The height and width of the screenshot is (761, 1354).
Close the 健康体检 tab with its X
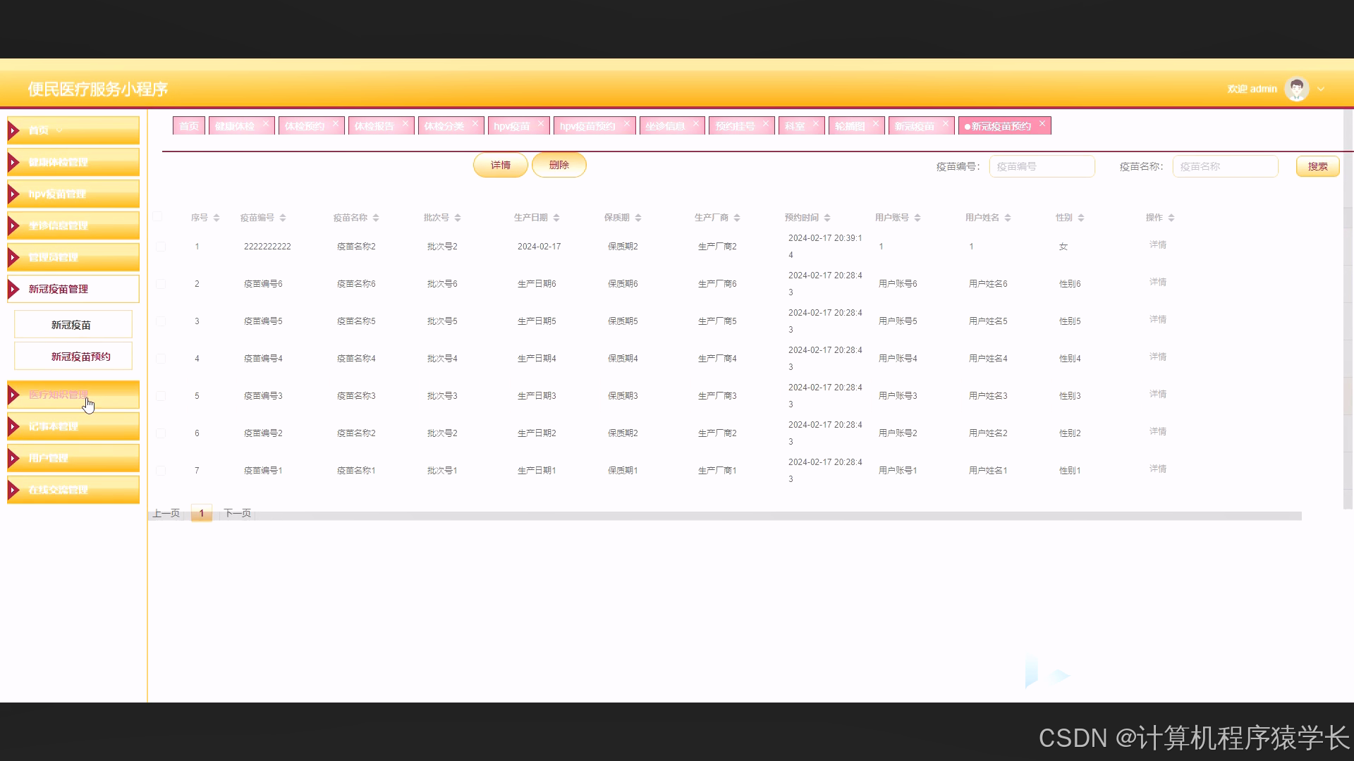tap(265, 123)
